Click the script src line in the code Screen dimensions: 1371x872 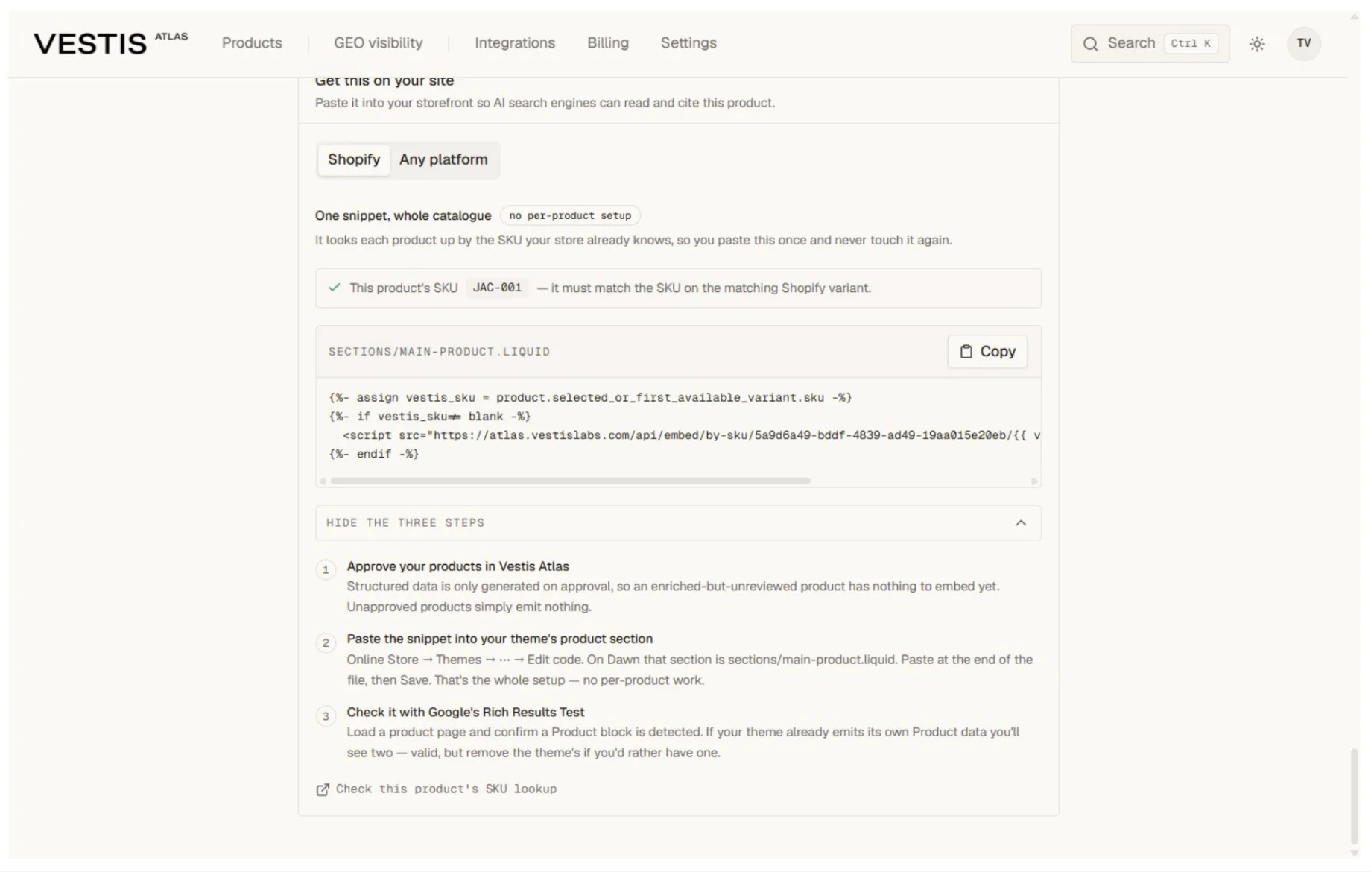click(691, 435)
